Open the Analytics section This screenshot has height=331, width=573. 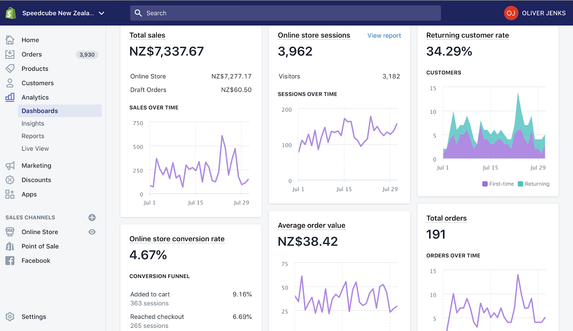(x=35, y=97)
